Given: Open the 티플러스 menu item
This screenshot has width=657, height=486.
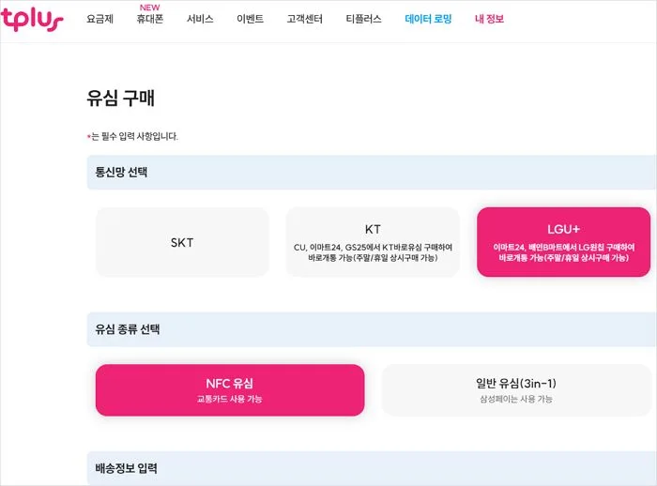Looking at the screenshot, I should click(363, 19).
